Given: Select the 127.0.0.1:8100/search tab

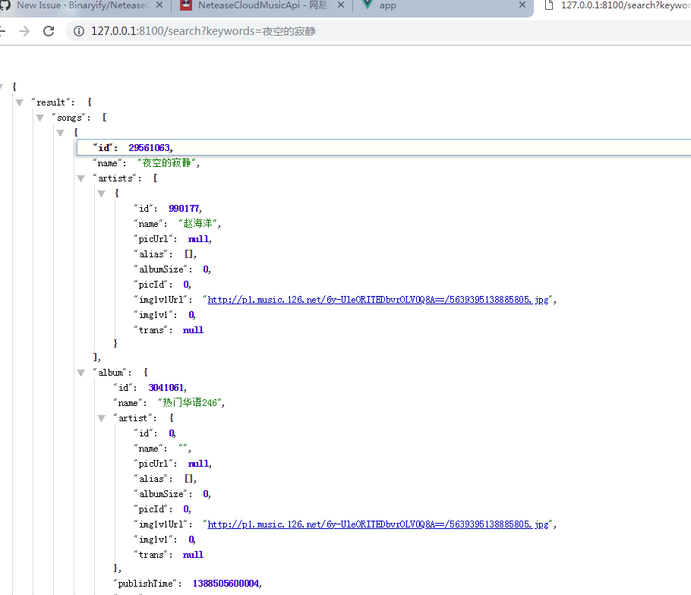Looking at the screenshot, I should [616, 5].
